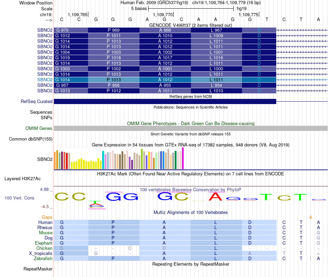The width and height of the screenshot is (328, 277).
Task: Select the A 1010 codon block
Action: click(x=165, y=36)
